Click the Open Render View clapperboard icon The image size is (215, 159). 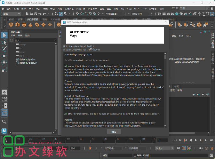pos(160,14)
